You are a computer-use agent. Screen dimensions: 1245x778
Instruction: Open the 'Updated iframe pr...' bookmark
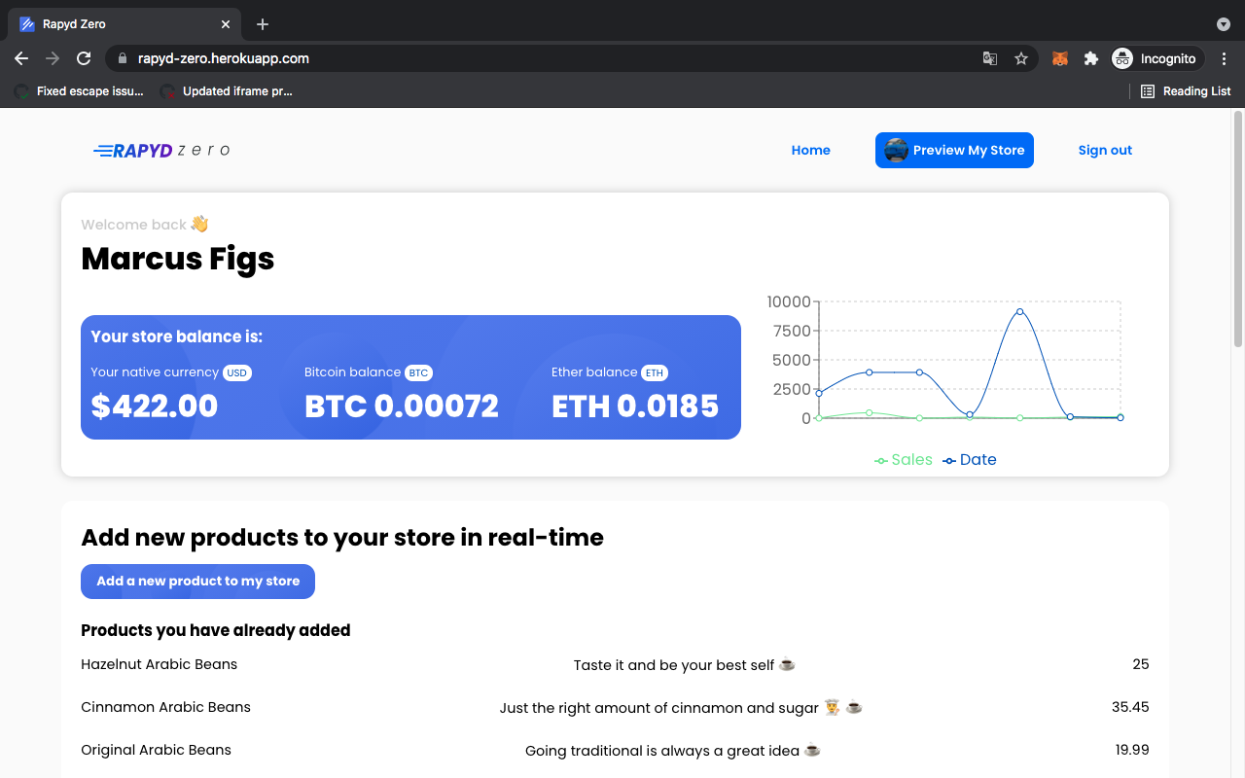pyautogui.click(x=227, y=91)
